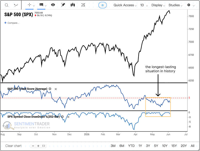Open chart settings gear in toolbar
This screenshot has width=200, height=151.
pyautogui.click(x=189, y=5)
